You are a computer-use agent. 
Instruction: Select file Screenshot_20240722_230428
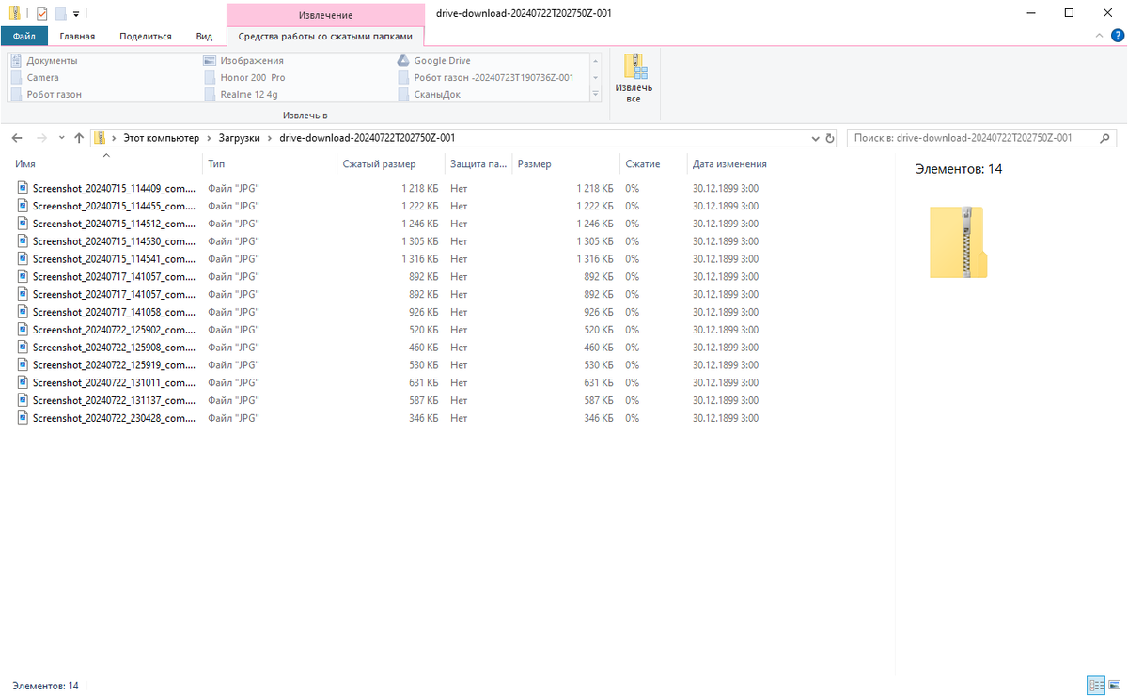click(114, 418)
